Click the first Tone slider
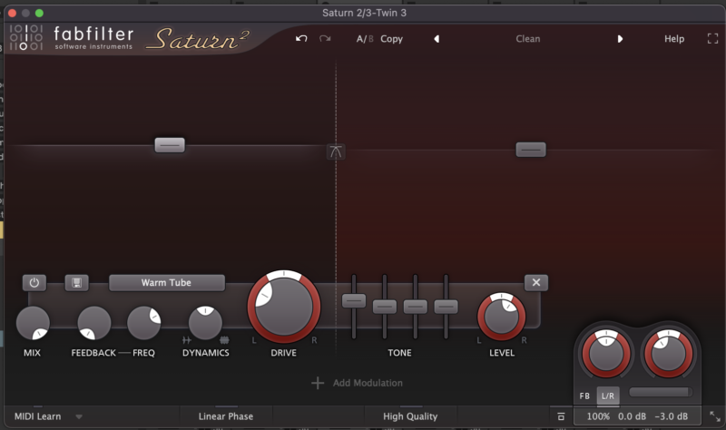The width and height of the screenshot is (726, 430). 354,301
